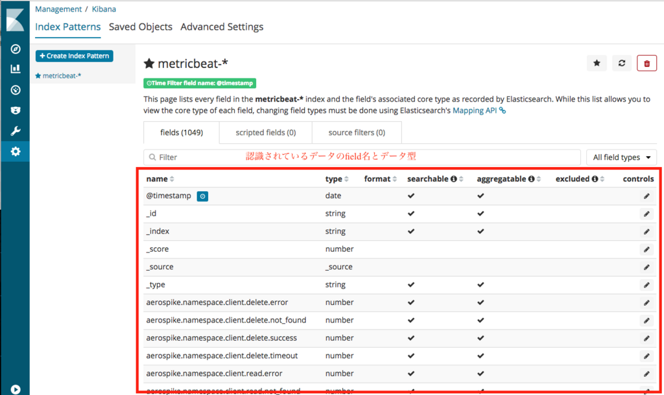Sort table by name column
Screen dimensions: 664x395
[160, 179]
